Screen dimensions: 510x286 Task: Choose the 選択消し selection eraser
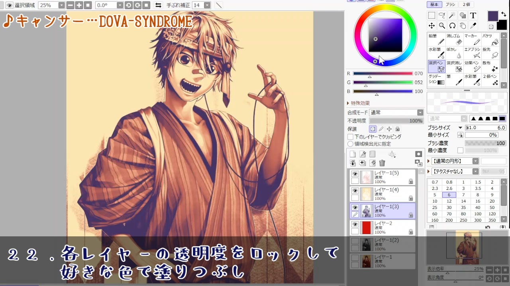[x=454, y=66]
